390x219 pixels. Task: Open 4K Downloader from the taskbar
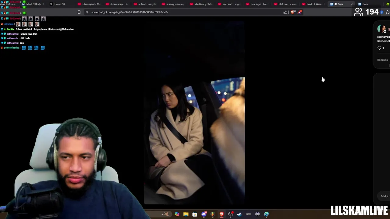(x=257, y=214)
